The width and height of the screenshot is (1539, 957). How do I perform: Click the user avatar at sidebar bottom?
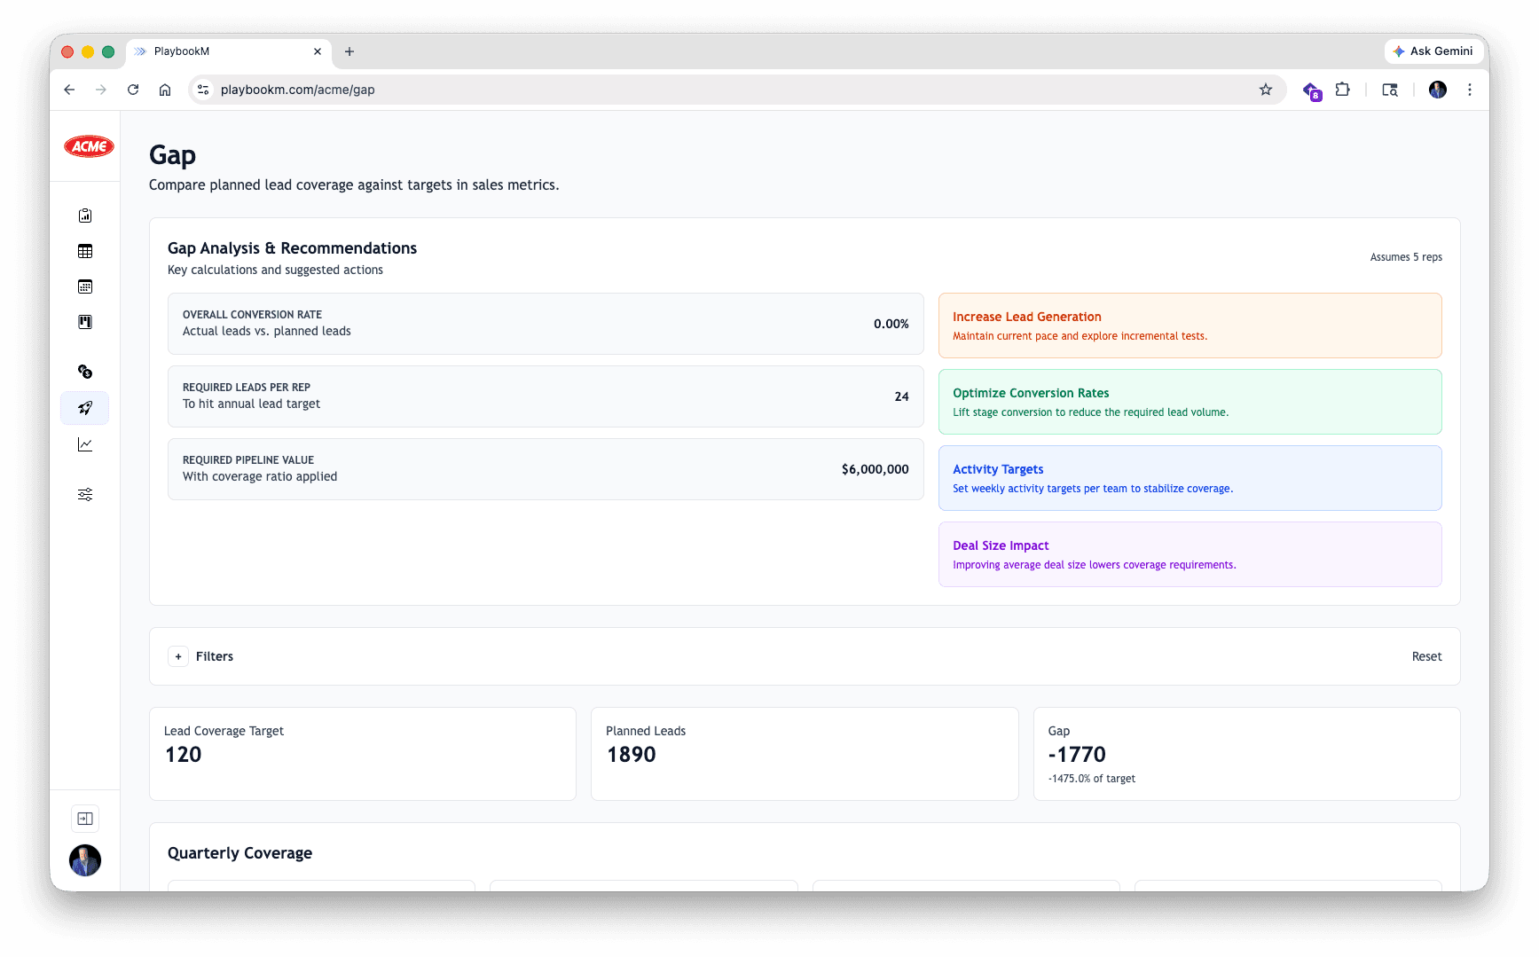click(x=85, y=860)
